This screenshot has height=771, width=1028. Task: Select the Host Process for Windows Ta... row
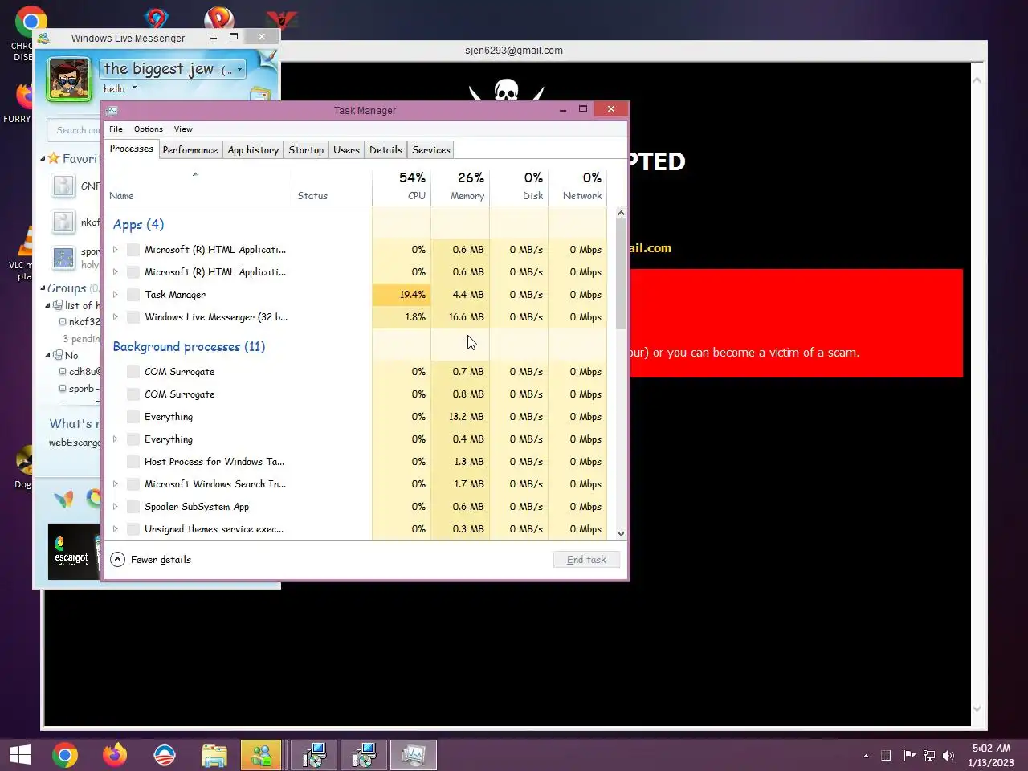(x=356, y=462)
